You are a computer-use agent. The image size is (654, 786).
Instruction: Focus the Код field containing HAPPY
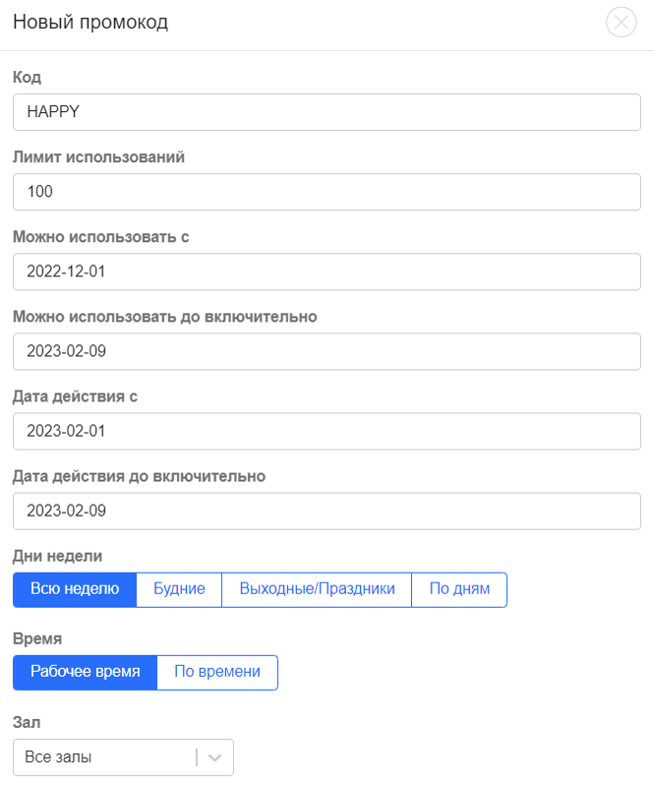[327, 112]
